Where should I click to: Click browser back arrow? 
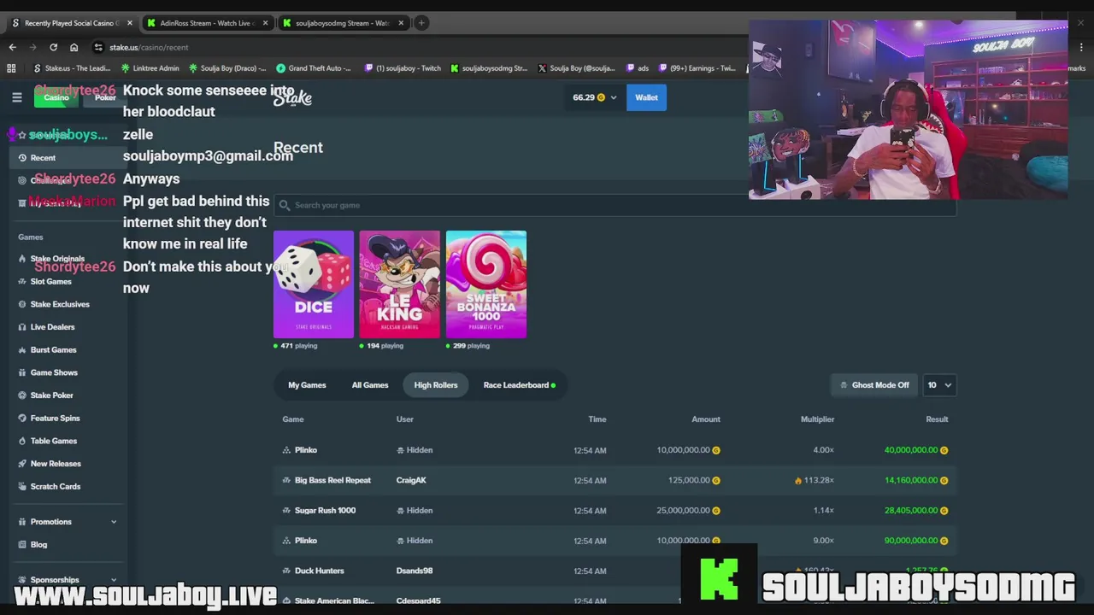coord(12,47)
